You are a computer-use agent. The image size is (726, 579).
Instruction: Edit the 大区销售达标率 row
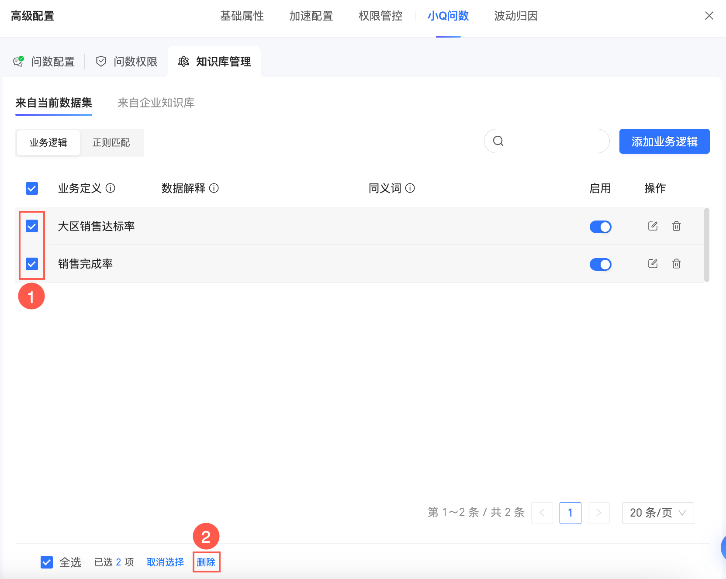coord(653,226)
